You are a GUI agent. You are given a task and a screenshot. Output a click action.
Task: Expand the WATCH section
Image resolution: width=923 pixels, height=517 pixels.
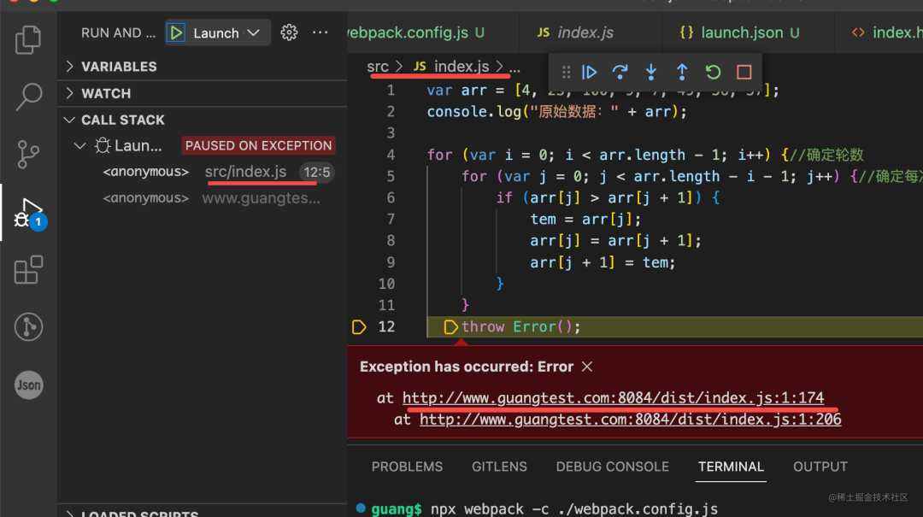[203, 94]
